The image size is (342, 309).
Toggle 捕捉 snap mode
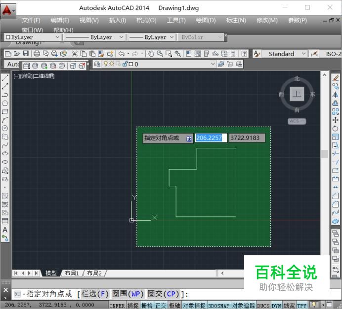(133, 306)
